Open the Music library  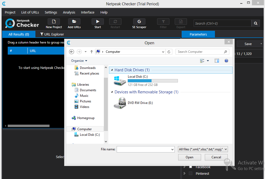tap(84, 95)
